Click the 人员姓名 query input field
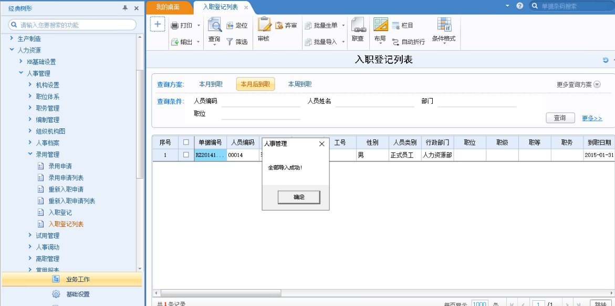Screen dimensions: 615x306 (374, 101)
